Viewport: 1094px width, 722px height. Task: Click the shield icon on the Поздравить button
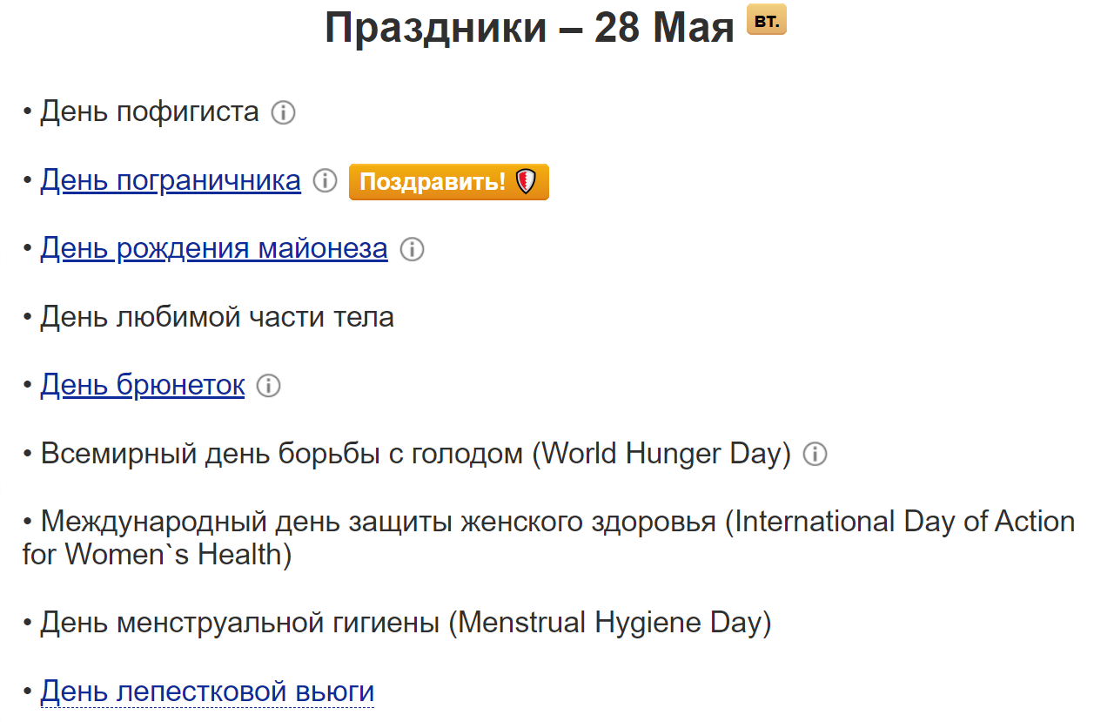click(527, 182)
